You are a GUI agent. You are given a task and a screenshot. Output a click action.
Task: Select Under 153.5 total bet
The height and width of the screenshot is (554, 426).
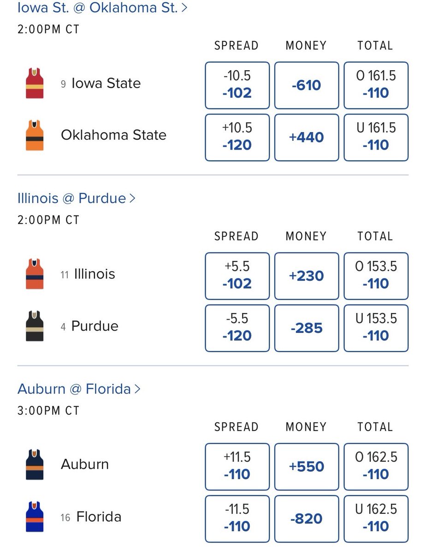(376, 328)
